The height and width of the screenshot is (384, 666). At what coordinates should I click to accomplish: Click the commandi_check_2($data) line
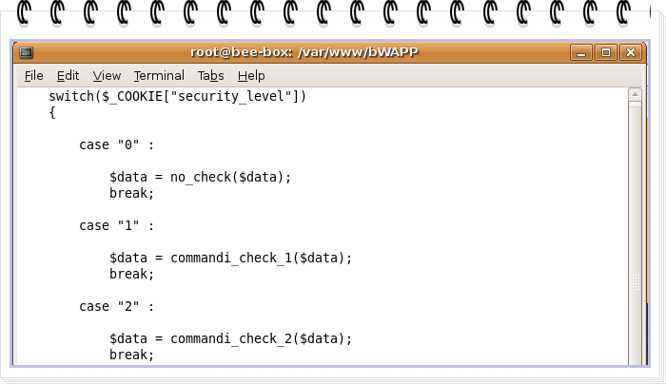coord(230,338)
